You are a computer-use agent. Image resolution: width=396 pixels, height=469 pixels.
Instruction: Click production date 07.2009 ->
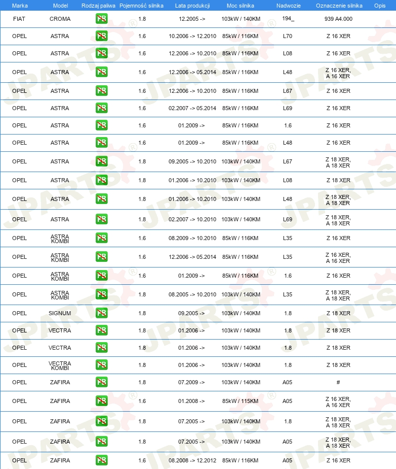click(191, 382)
